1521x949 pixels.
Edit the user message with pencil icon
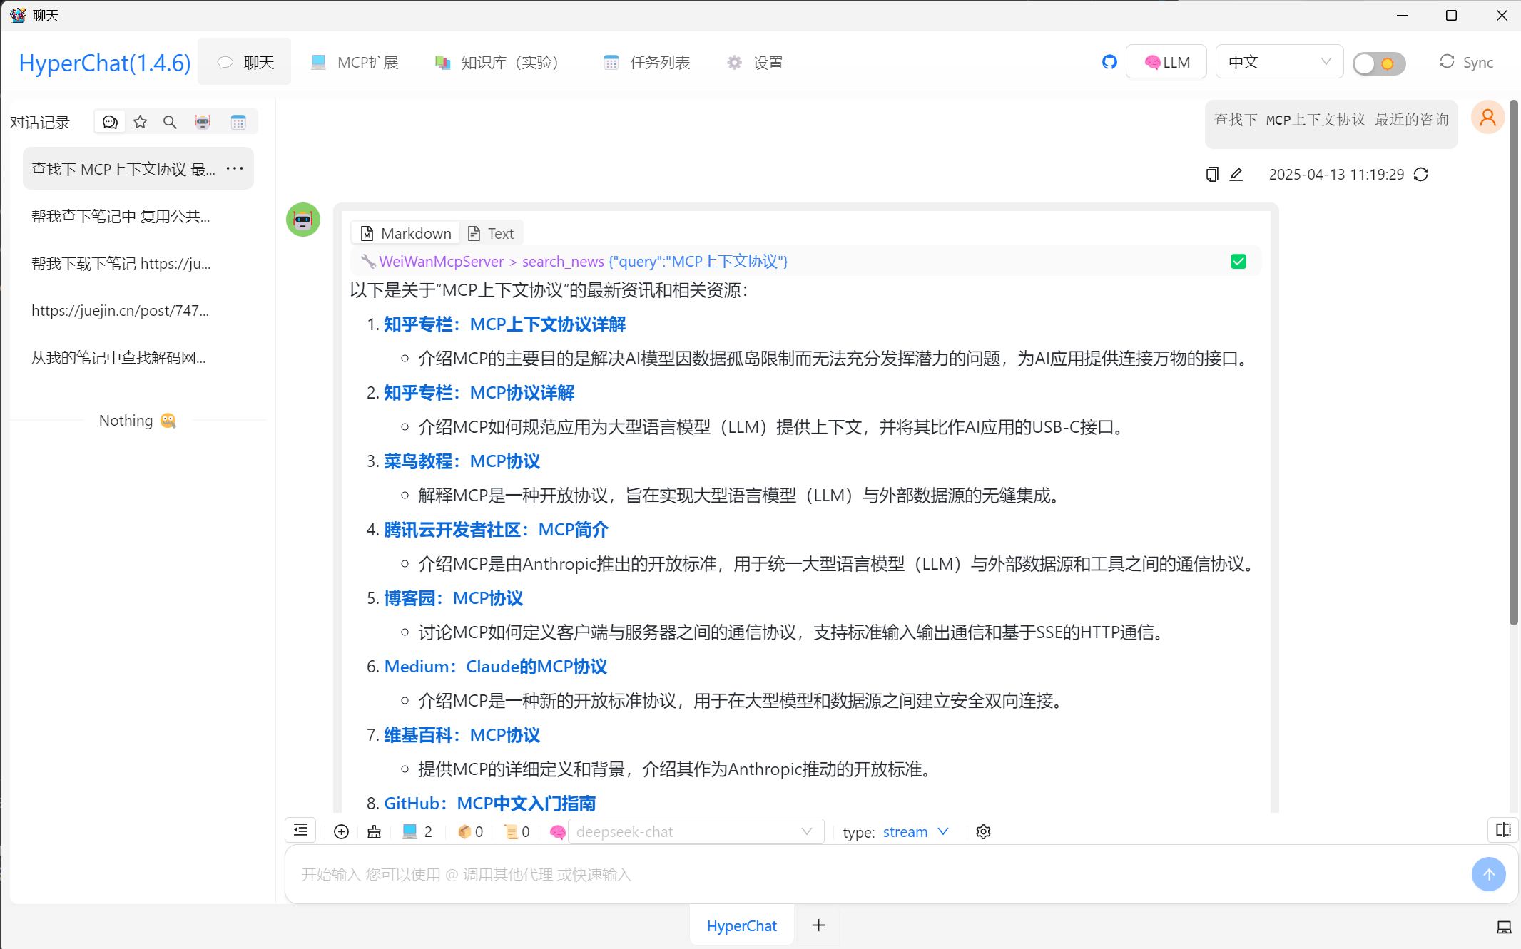click(x=1236, y=174)
